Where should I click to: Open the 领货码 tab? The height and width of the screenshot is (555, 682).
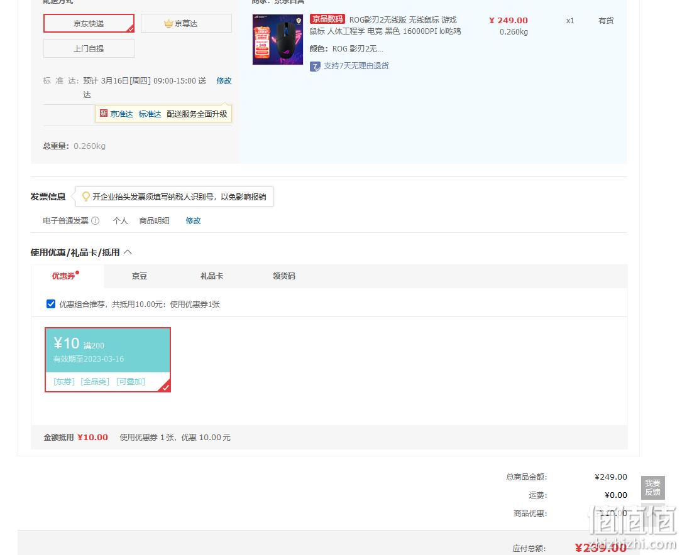coord(284,276)
